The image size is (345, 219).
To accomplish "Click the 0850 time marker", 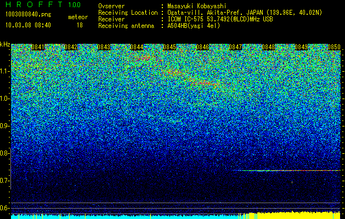I will [x=334, y=47].
